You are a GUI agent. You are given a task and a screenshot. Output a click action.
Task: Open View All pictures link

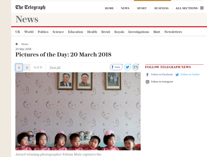point(55,67)
